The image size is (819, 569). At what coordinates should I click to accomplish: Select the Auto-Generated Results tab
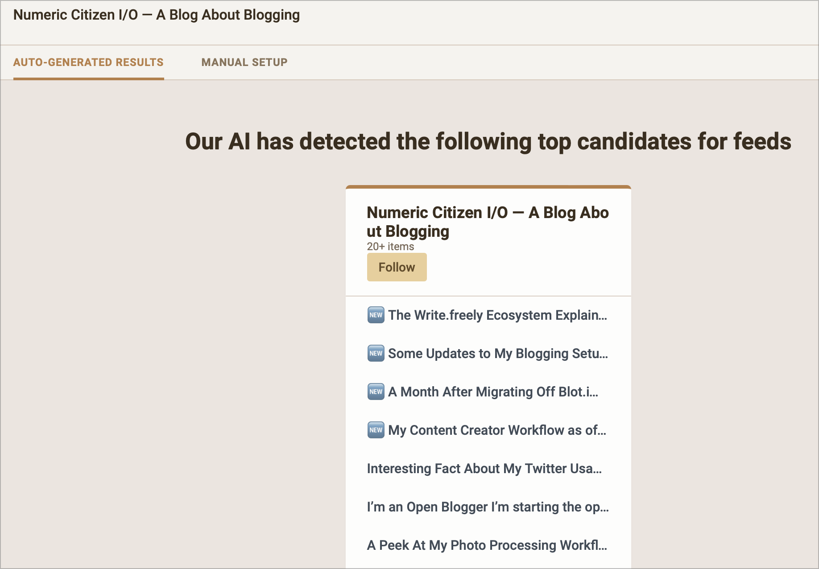(x=88, y=62)
